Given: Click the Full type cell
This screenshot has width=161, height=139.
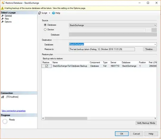Looking at the screenshot, I should (105, 66).
